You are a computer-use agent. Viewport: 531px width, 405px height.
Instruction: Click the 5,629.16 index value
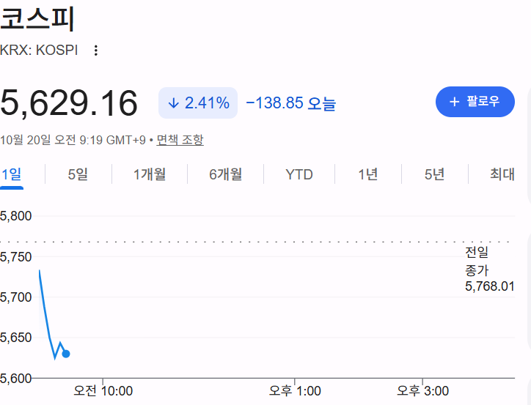pos(69,103)
